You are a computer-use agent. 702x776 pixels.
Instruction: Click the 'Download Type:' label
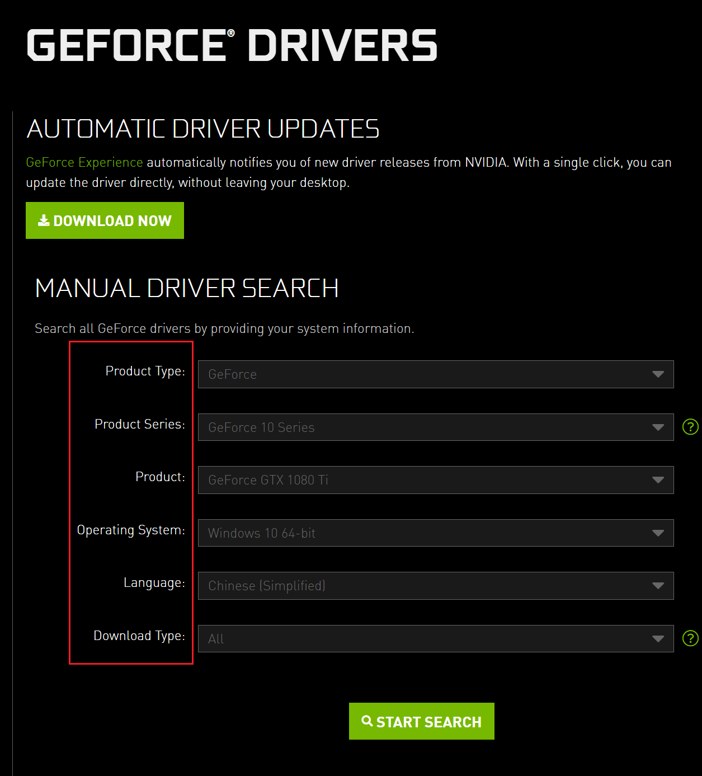tap(139, 636)
